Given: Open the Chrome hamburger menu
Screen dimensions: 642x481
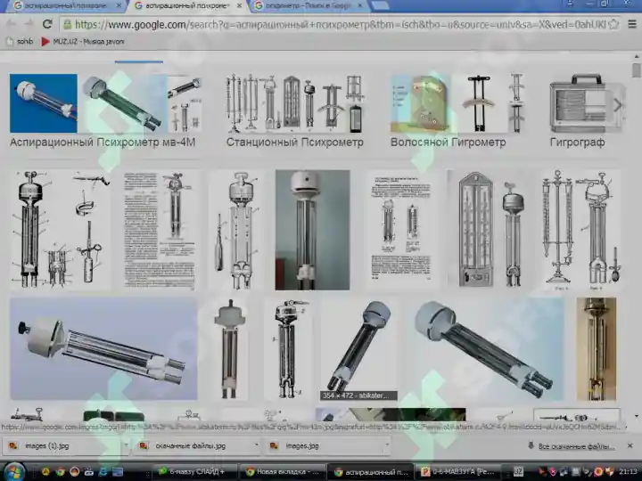Looking at the screenshot, I should coord(632,25).
